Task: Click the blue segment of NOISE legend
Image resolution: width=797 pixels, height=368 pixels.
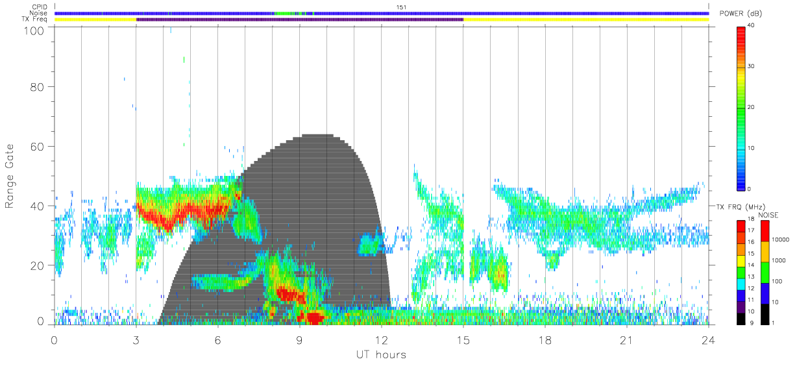Action: click(x=765, y=293)
